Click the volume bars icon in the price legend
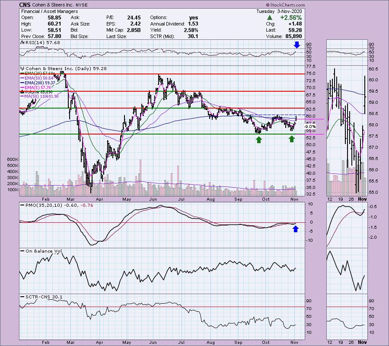Viewport: 389px width, 346px height. (22, 92)
